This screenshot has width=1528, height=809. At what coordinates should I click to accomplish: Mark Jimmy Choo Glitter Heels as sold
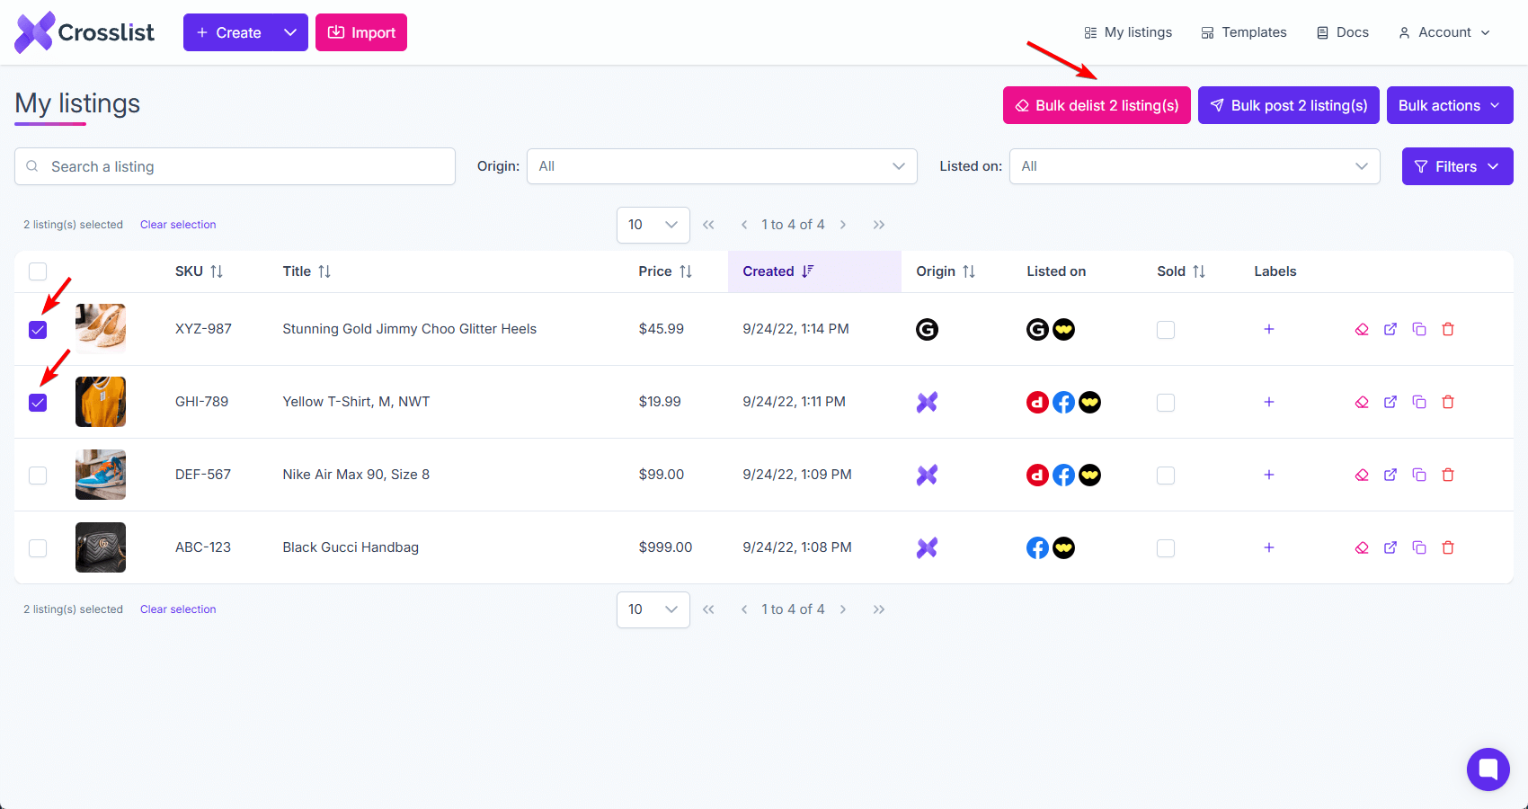1166,330
